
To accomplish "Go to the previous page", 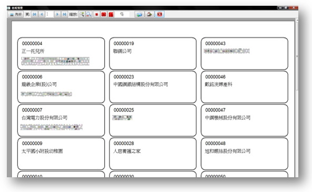I will tap(42, 14).
